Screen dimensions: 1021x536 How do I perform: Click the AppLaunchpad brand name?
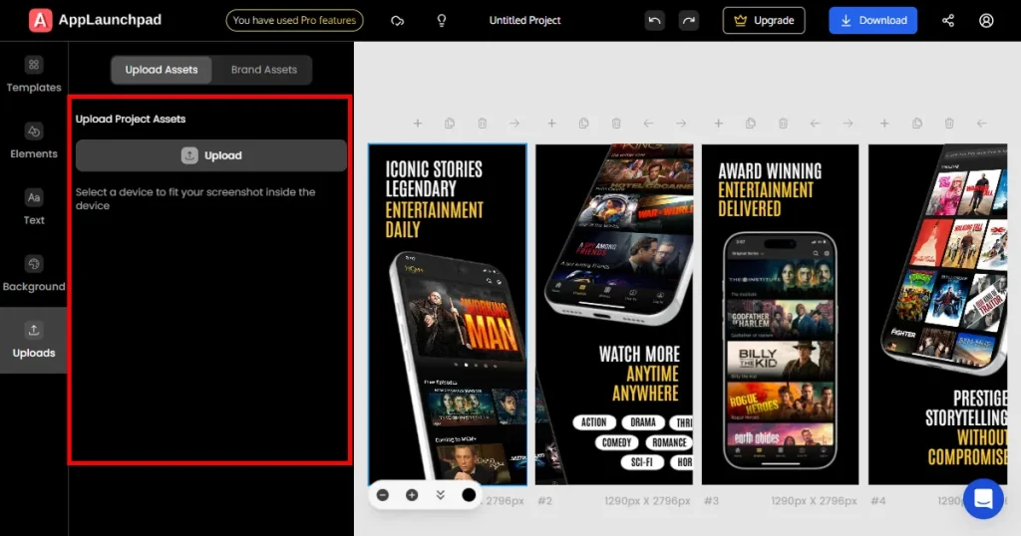point(110,20)
